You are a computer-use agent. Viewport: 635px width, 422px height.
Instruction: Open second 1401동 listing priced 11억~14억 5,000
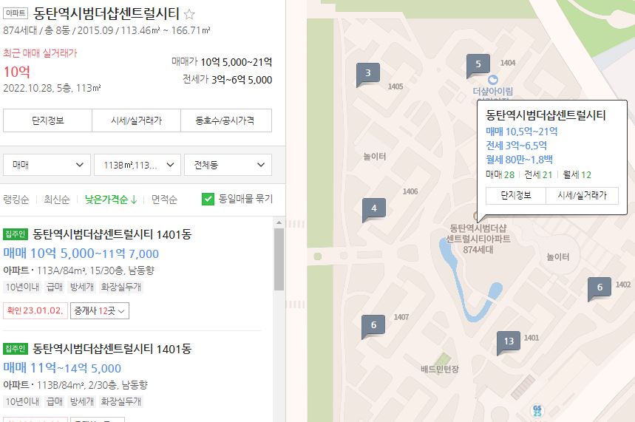(112, 349)
